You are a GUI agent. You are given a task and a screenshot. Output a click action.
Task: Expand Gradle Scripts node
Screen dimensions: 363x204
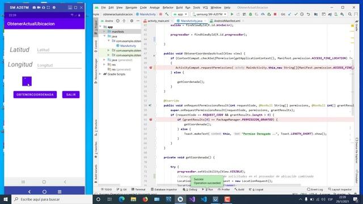100,74
